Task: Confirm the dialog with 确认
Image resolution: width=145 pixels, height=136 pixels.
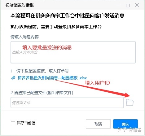Action: [125, 124]
